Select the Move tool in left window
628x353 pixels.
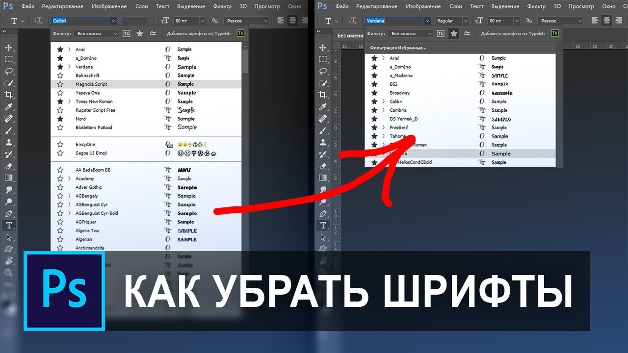(x=9, y=48)
